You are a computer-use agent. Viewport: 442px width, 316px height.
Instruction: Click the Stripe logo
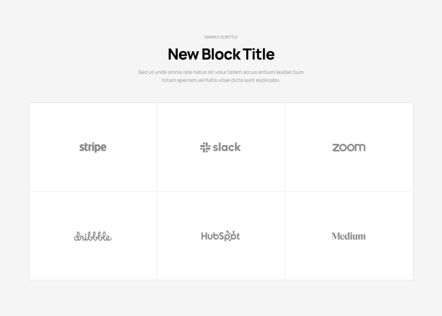(x=93, y=147)
